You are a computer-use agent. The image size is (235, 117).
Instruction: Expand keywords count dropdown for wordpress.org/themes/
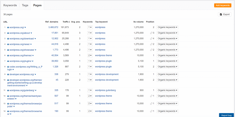[x=90, y=55]
